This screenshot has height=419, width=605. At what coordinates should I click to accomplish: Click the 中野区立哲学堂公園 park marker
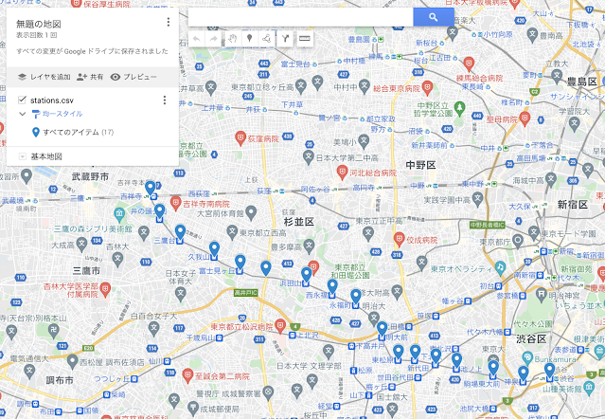[x=459, y=109]
